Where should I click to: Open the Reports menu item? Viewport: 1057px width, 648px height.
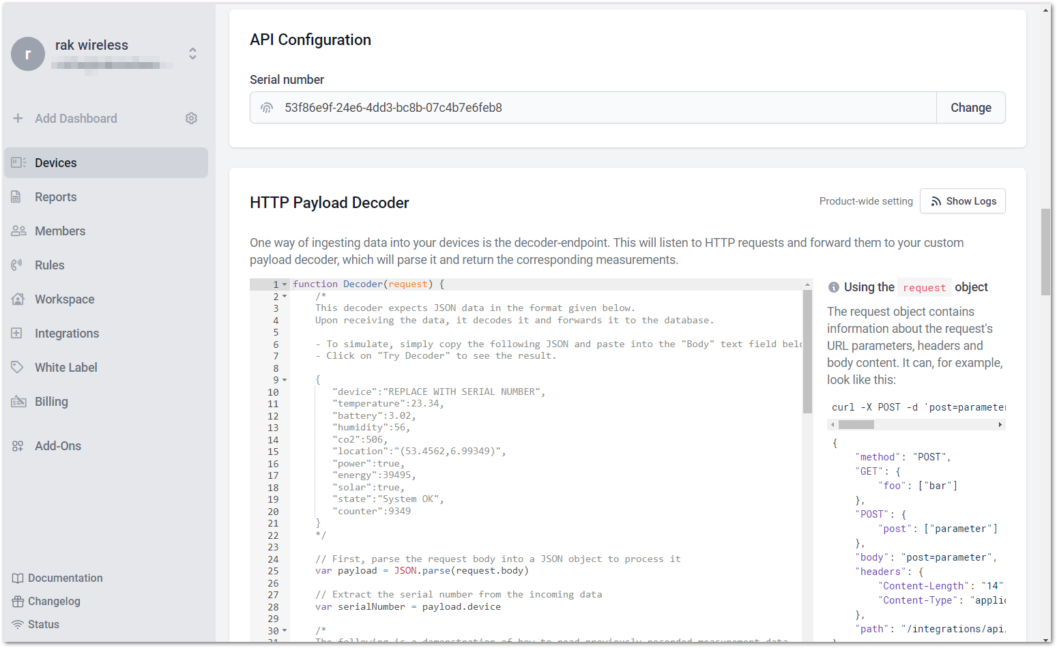106,196
